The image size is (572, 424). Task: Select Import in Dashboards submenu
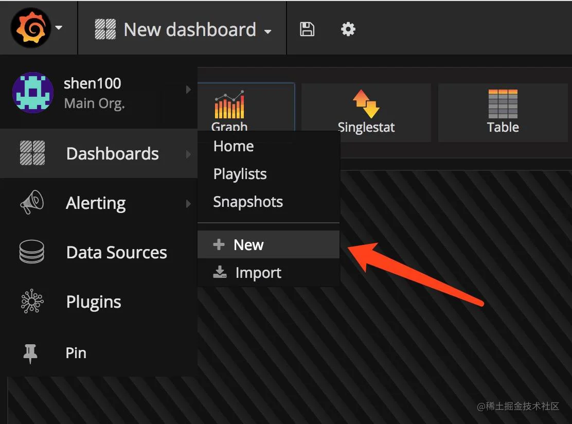tap(269, 273)
